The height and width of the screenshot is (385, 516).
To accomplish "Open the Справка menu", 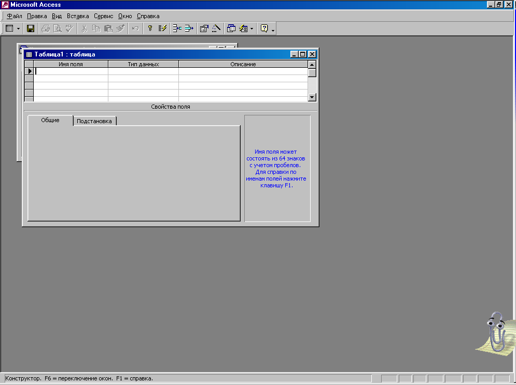I will point(148,16).
